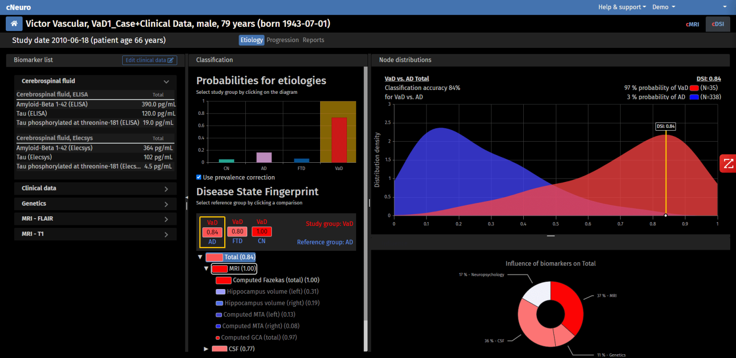Collapse the Total tree node
Screen dimensions: 736x358
click(200, 257)
